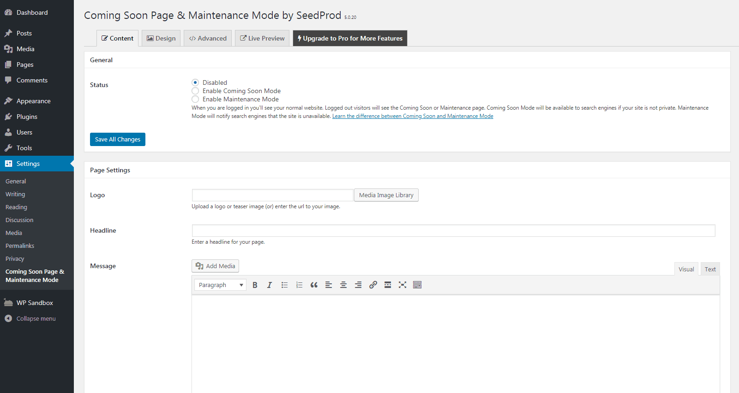Image resolution: width=739 pixels, height=393 pixels.
Task: Switch to the Design tab
Action: tap(161, 38)
